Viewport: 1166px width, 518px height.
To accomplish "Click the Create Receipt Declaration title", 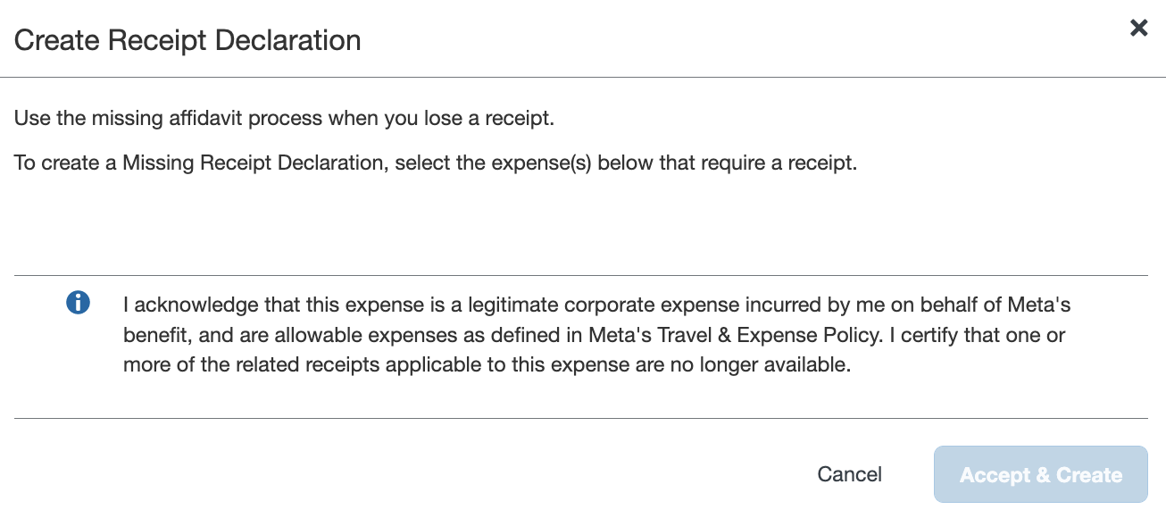I will point(187,40).
